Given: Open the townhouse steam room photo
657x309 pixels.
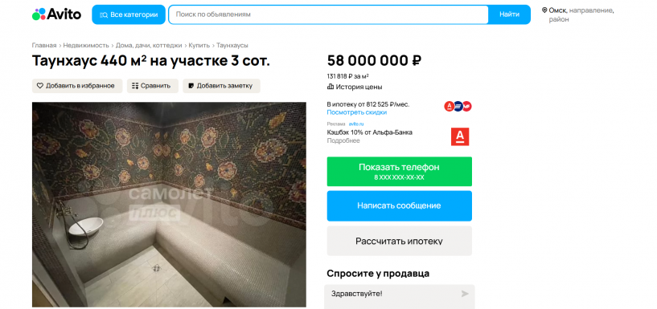Looking at the screenshot, I should point(170,205).
